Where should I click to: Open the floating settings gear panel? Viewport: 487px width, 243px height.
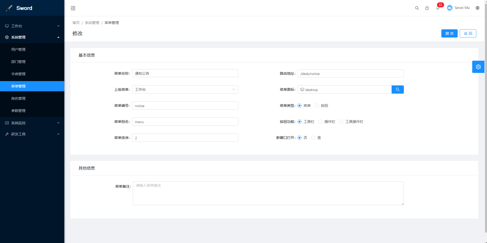[x=478, y=67]
